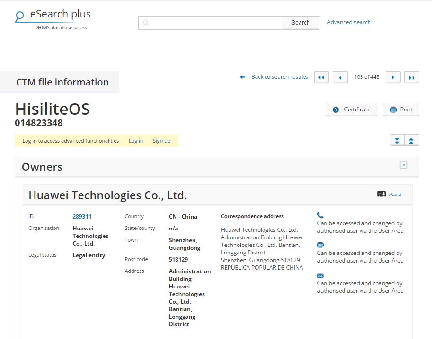This screenshot has height=339, width=432.
Task: Click the phone contact icon
Action: click(x=320, y=215)
